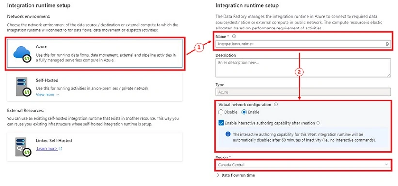The width and height of the screenshot is (398, 186).
Task: Choose the Linked Self-Hosted card
Action: (95, 147)
